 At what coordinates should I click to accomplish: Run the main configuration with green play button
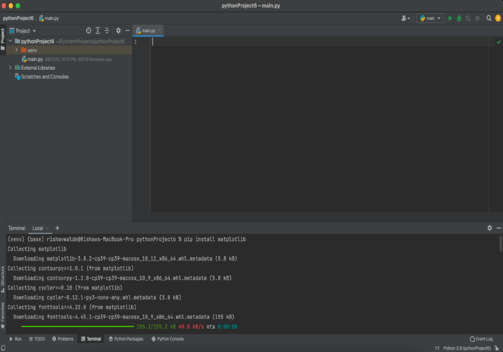[450, 18]
